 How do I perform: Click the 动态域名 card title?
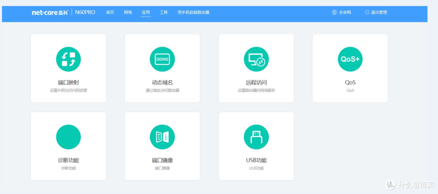click(162, 82)
